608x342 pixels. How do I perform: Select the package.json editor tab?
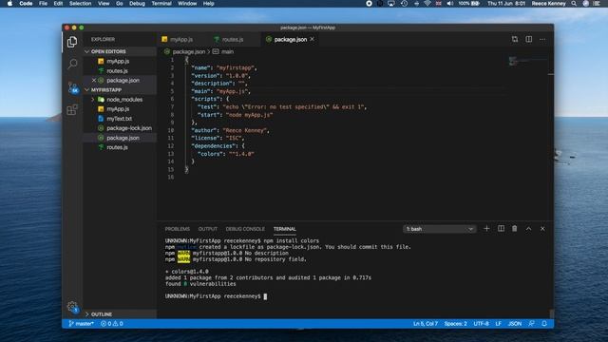pos(290,40)
